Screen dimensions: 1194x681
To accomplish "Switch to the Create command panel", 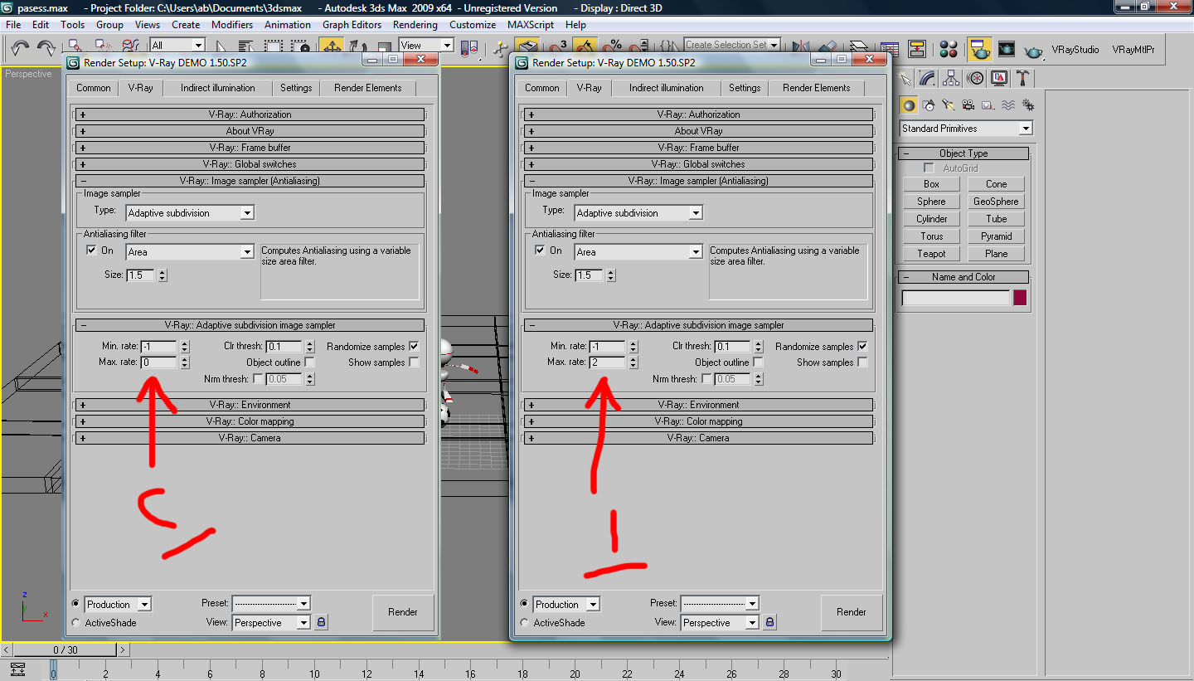I will coord(905,79).
